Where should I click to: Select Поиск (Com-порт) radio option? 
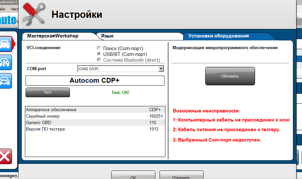(99, 48)
